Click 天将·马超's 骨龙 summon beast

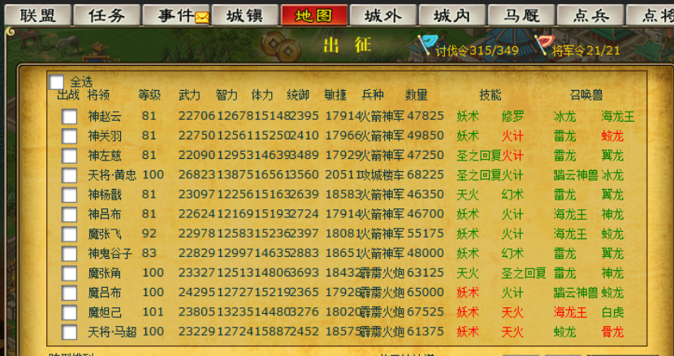tap(612, 332)
